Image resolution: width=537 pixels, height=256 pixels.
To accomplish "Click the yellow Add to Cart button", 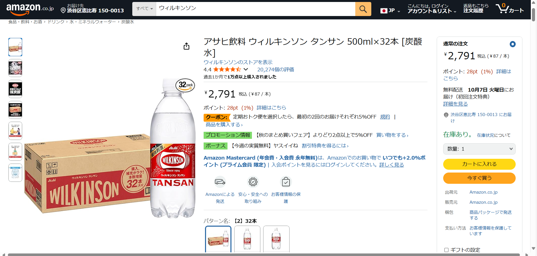I will (479, 164).
